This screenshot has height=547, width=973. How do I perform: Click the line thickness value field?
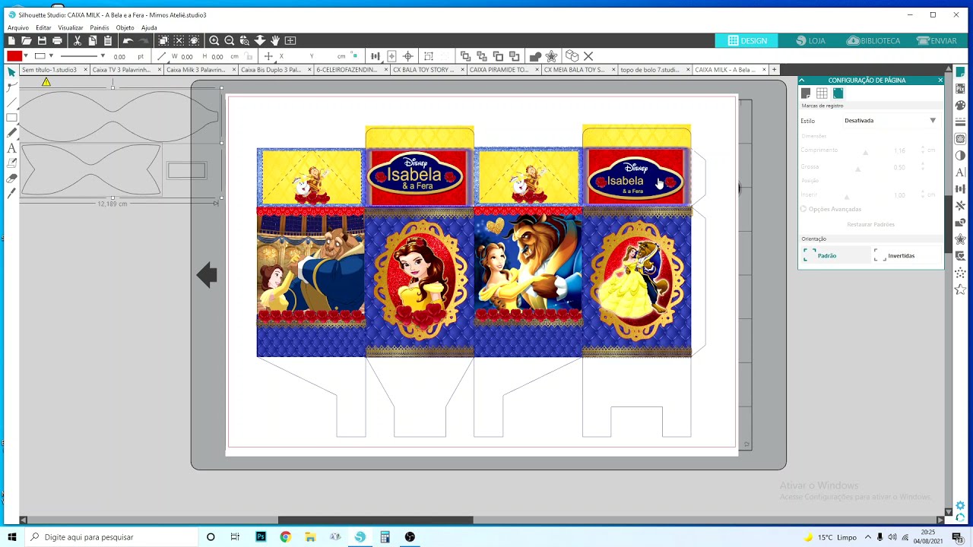coord(120,56)
